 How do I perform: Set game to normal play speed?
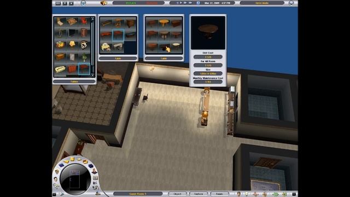coord(181,3)
